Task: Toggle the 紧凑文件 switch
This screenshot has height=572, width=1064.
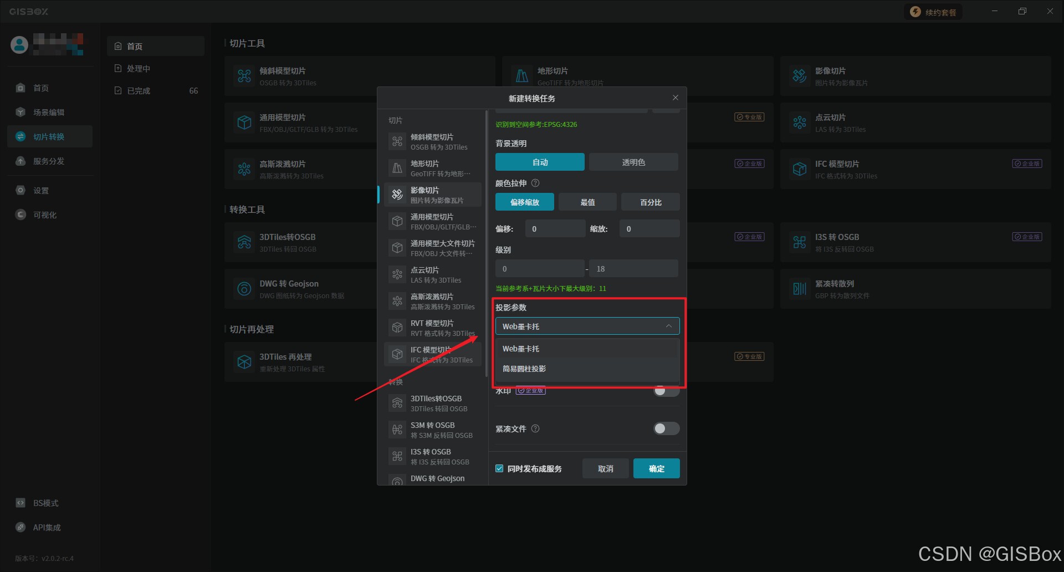Action: (x=666, y=428)
